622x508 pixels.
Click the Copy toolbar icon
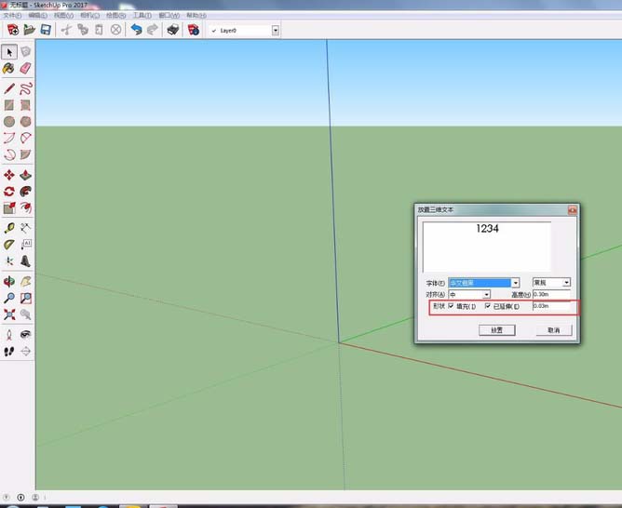83,30
